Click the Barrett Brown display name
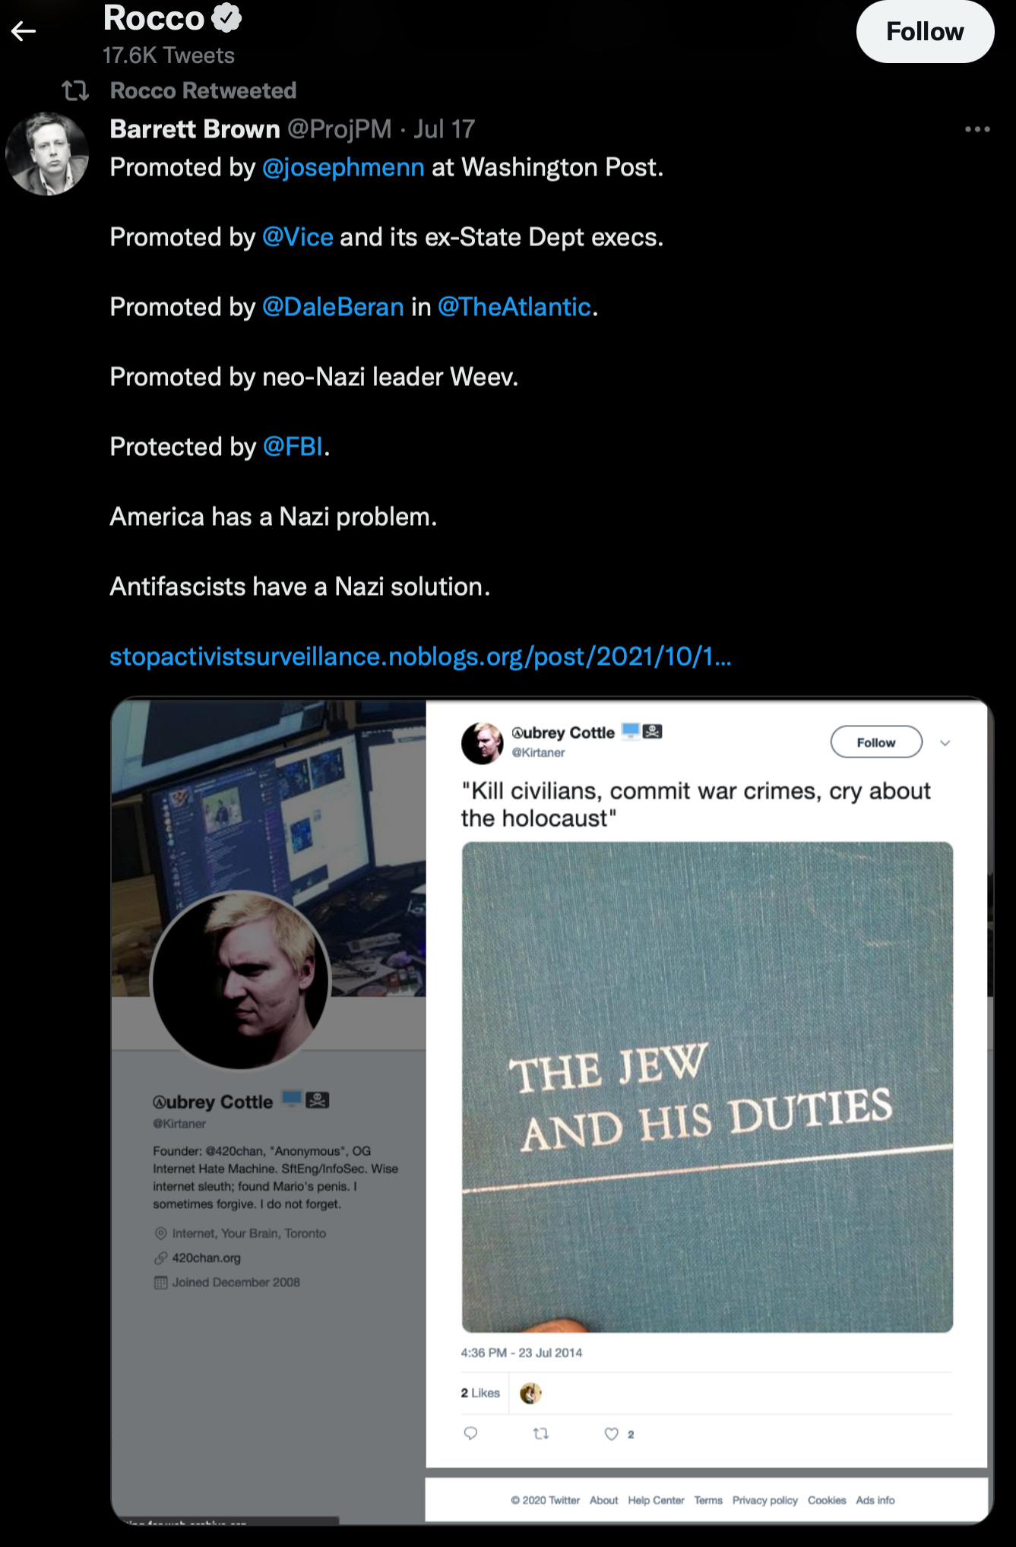 (195, 129)
